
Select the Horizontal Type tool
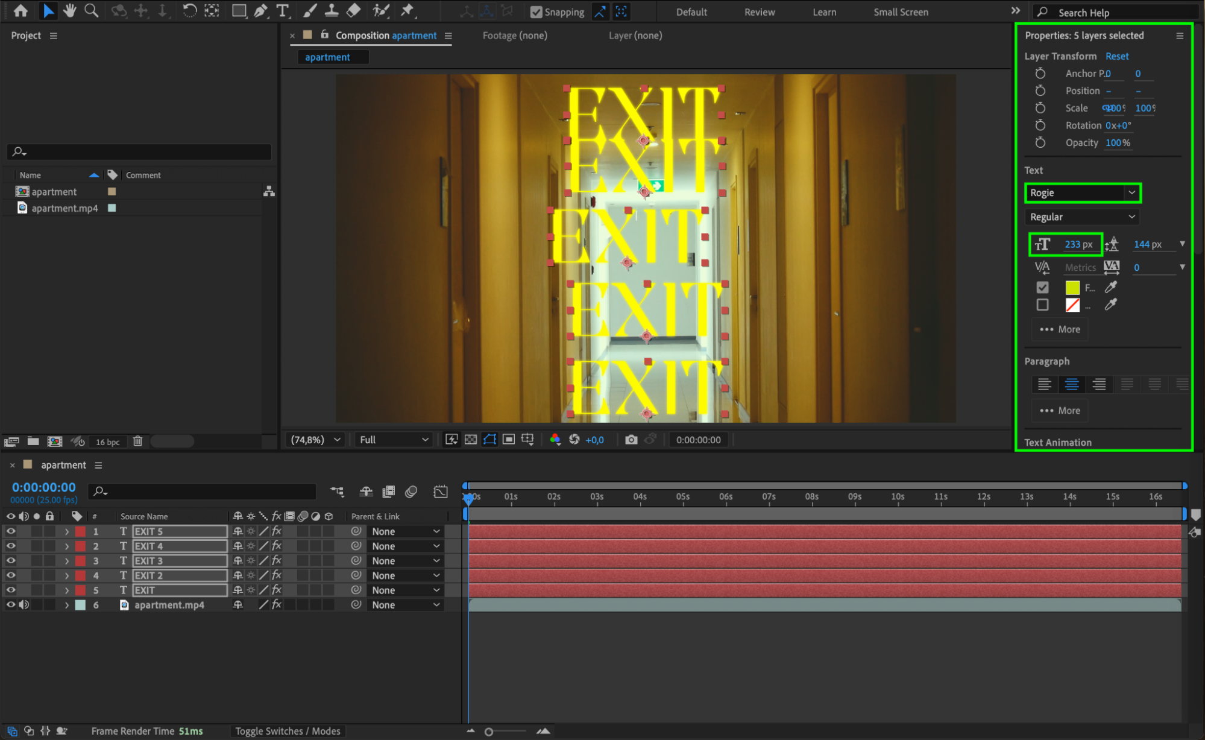282,10
